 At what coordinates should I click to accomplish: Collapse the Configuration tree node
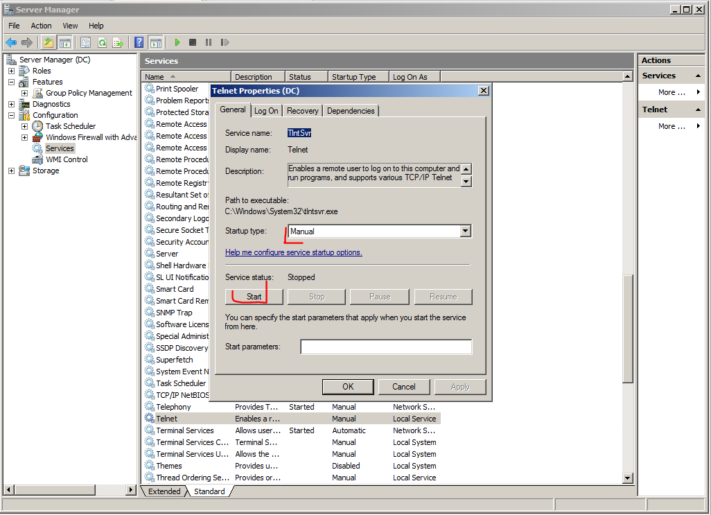click(11, 115)
